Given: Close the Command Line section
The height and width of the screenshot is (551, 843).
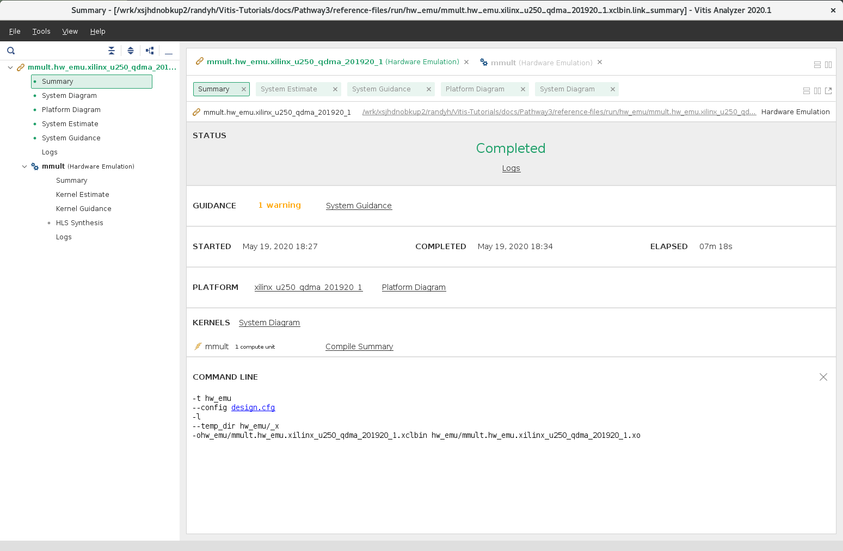Looking at the screenshot, I should click(823, 377).
